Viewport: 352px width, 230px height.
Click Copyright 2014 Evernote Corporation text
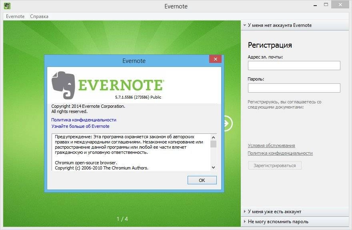click(88, 106)
